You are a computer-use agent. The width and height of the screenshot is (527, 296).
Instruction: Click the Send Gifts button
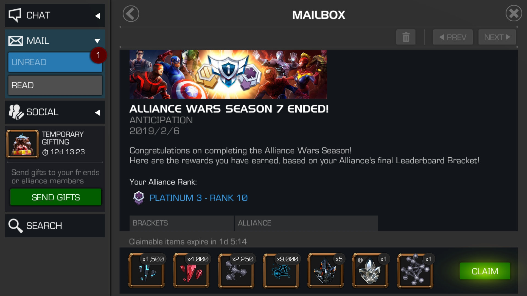(x=56, y=197)
